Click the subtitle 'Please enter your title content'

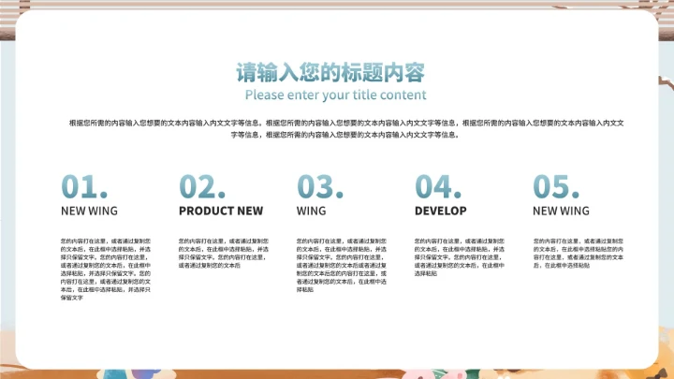click(336, 95)
